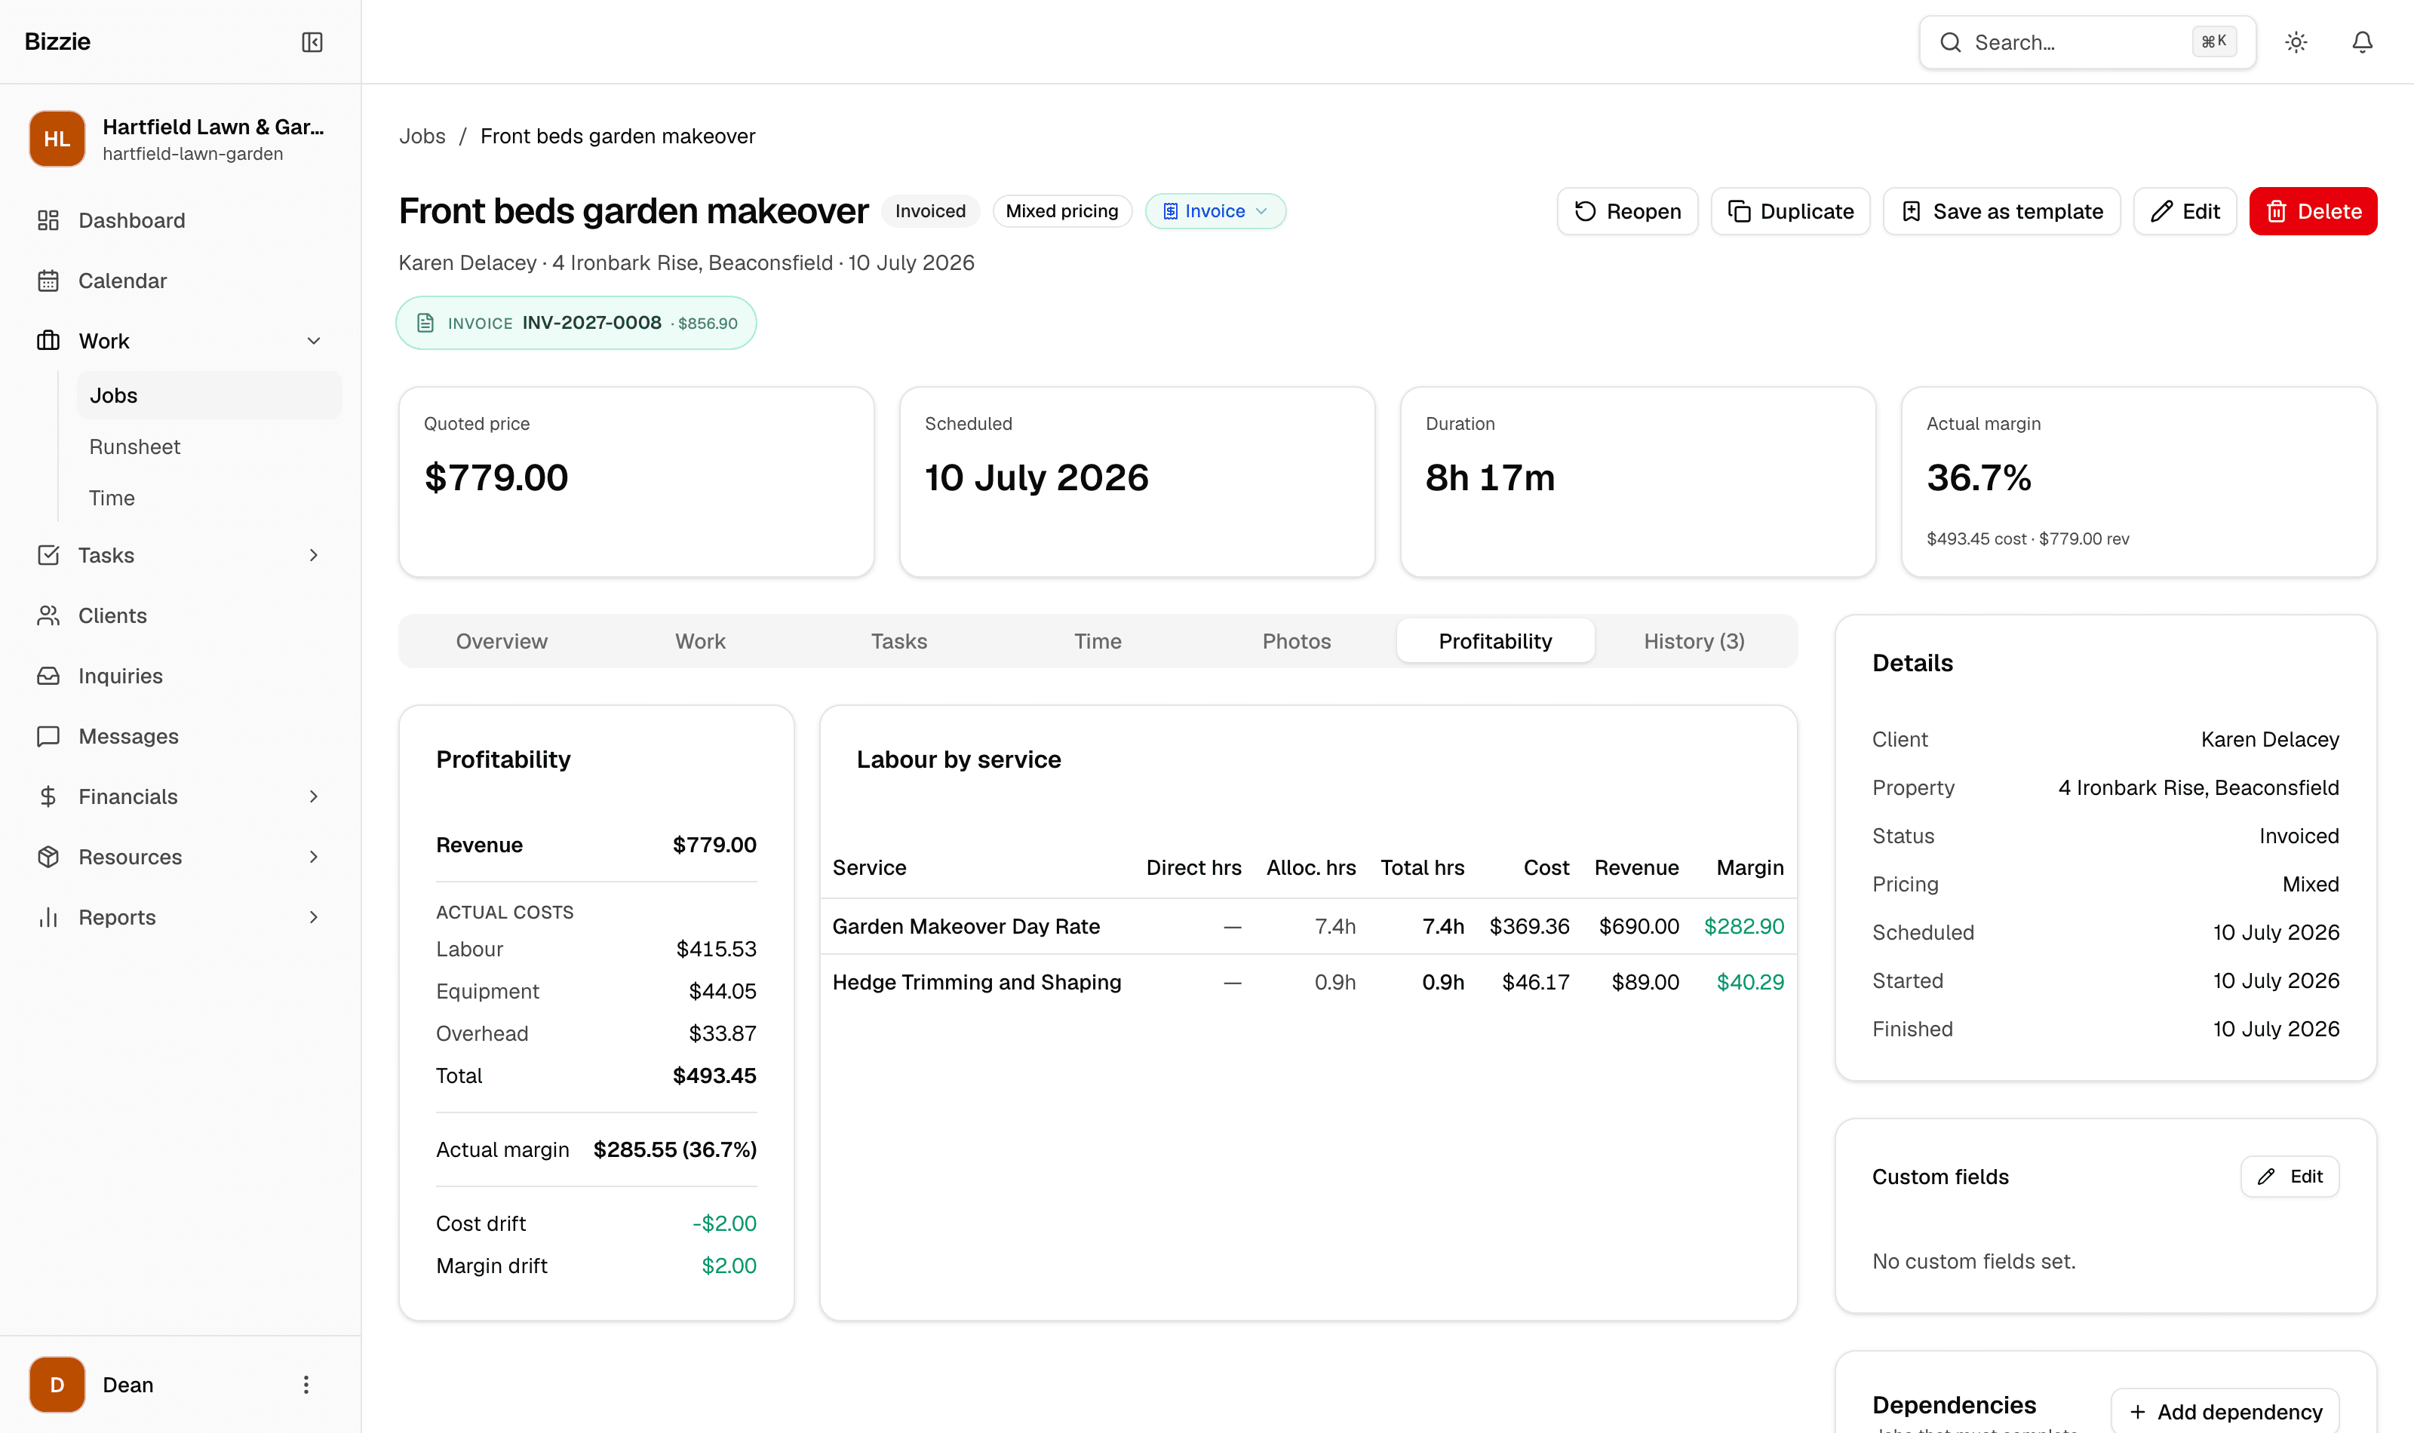Click Save as template
The width and height of the screenshot is (2414, 1433).
(2001, 211)
